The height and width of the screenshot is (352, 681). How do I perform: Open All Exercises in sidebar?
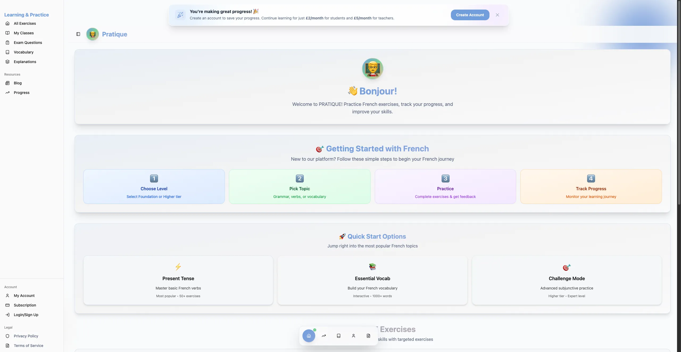(25, 23)
